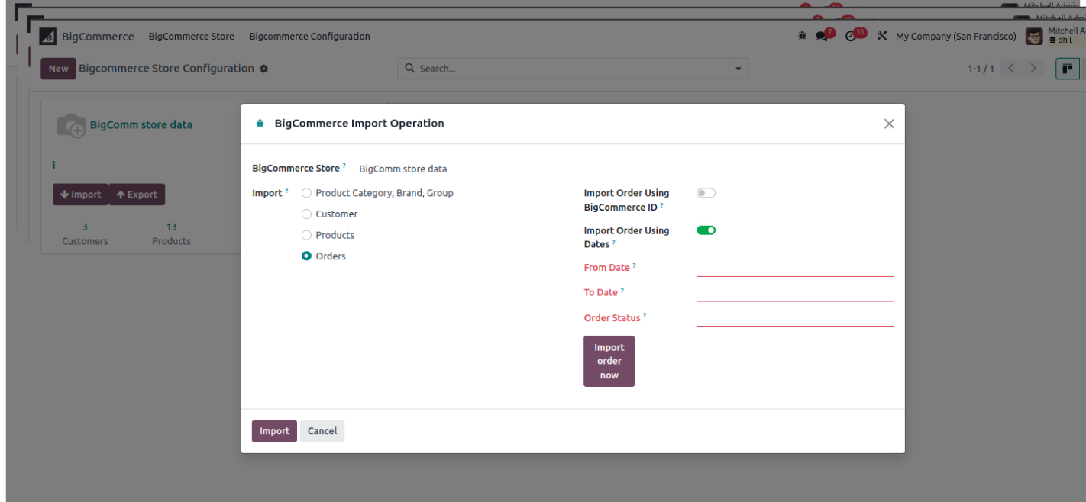Screen dimensions: 1086x502
Task: Open the BigComm store data card title
Action: [141, 125]
